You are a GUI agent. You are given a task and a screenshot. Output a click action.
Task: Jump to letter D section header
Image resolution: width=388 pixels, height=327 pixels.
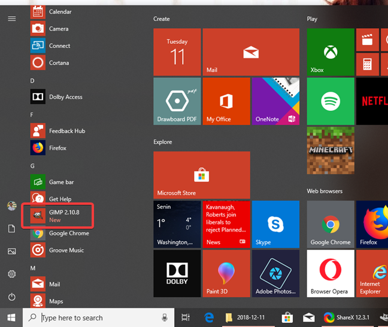32,81
